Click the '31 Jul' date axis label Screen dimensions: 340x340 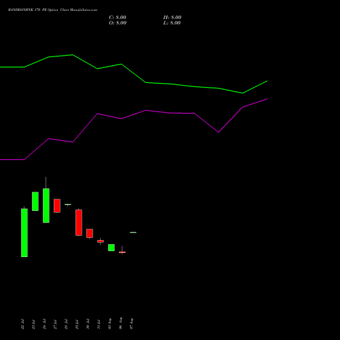[x=99, y=324]
